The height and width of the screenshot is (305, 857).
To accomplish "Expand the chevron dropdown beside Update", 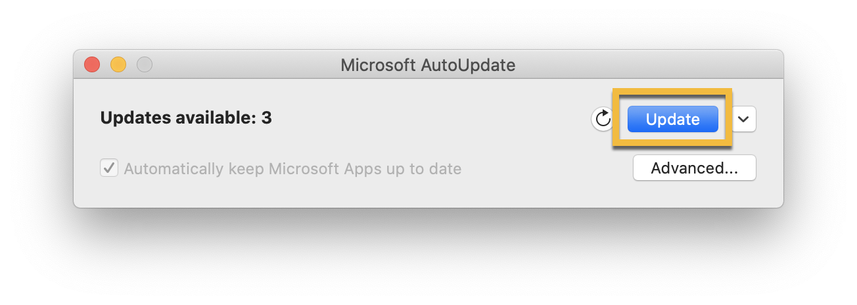I will pos(744,119).
